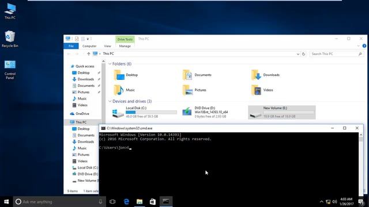
Task: Select Quick access in navigation pane
Action: (x=82, y=67)
